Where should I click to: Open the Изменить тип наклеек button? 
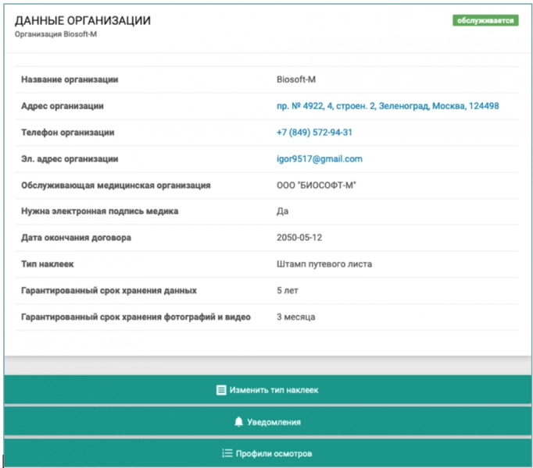point(267,389)
